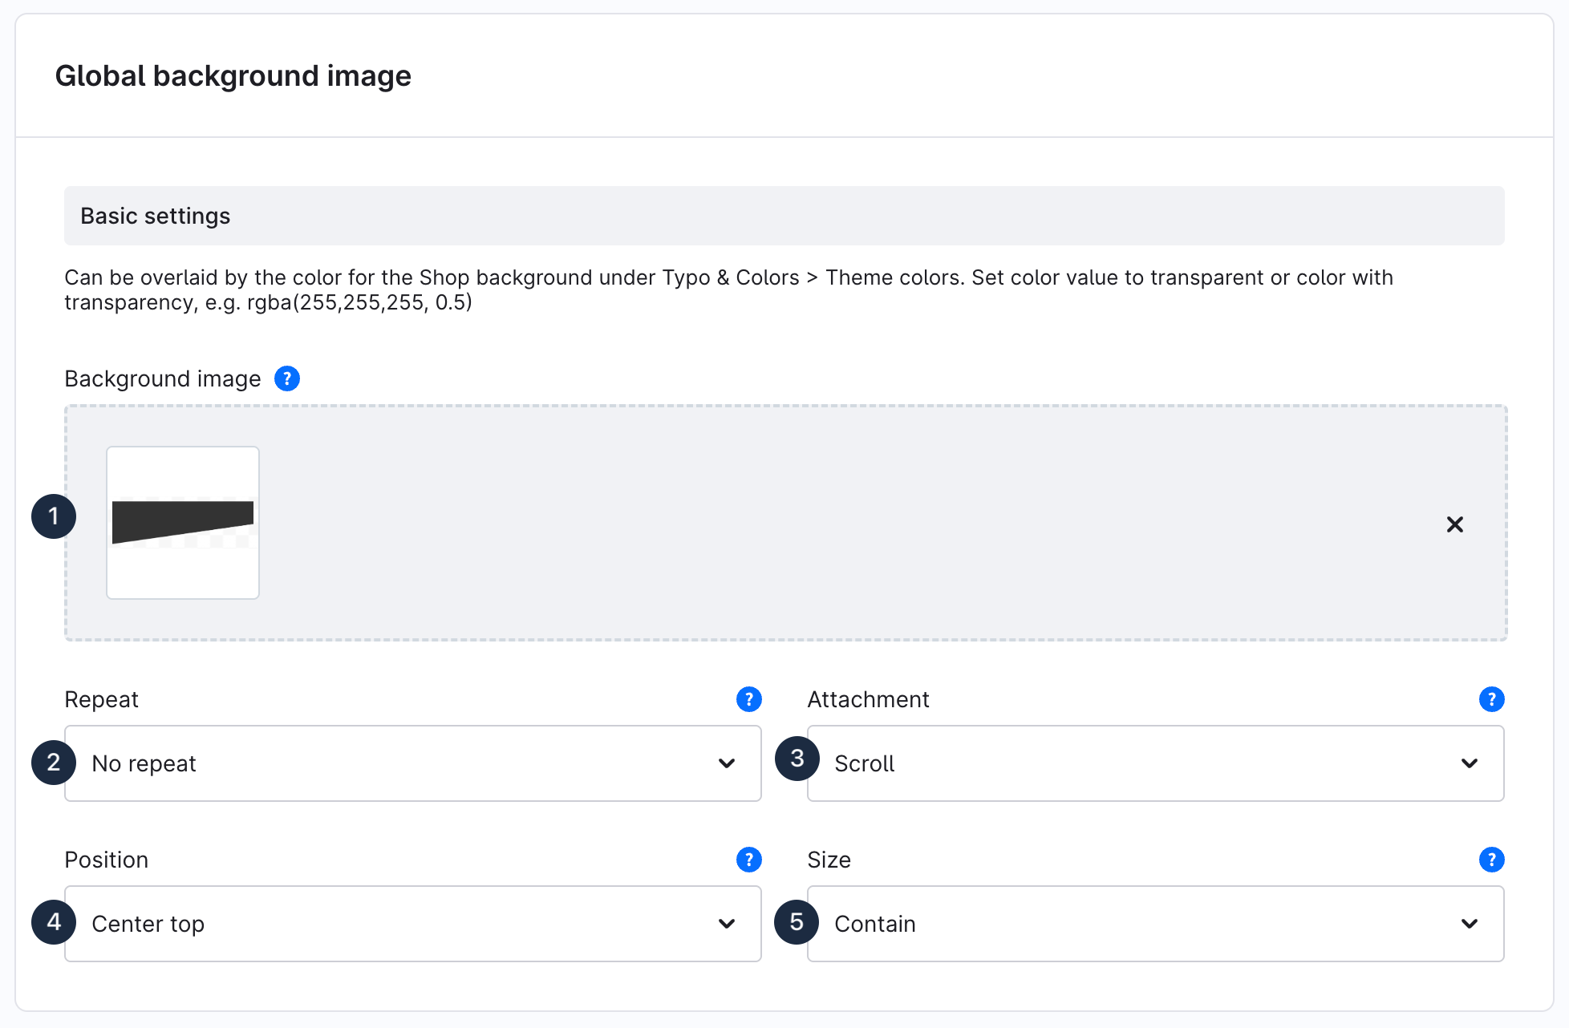Select the uploaded background image thumbnail

pyautogui.click(x=183, y=523)
